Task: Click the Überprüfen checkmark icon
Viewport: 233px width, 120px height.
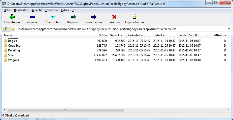Action: tap(53, 17)
